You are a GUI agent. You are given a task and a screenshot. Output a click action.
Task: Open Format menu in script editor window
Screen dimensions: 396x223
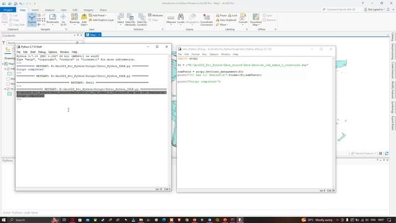tap(196, 55)
